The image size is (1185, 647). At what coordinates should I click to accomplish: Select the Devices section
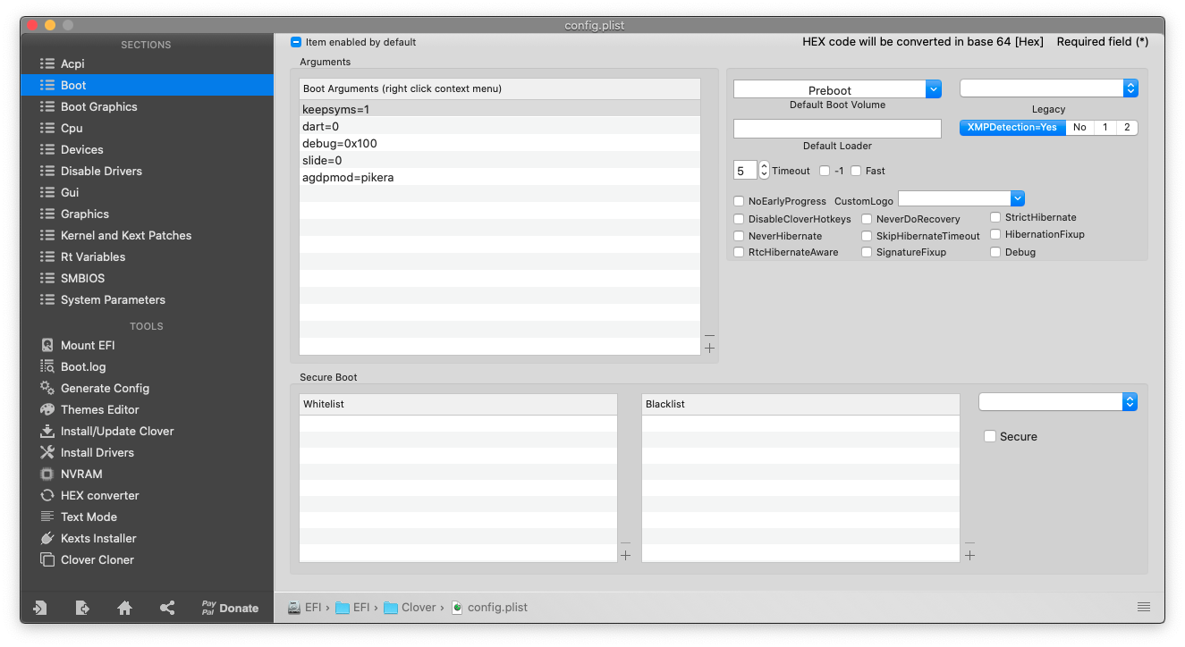point(147,149)
